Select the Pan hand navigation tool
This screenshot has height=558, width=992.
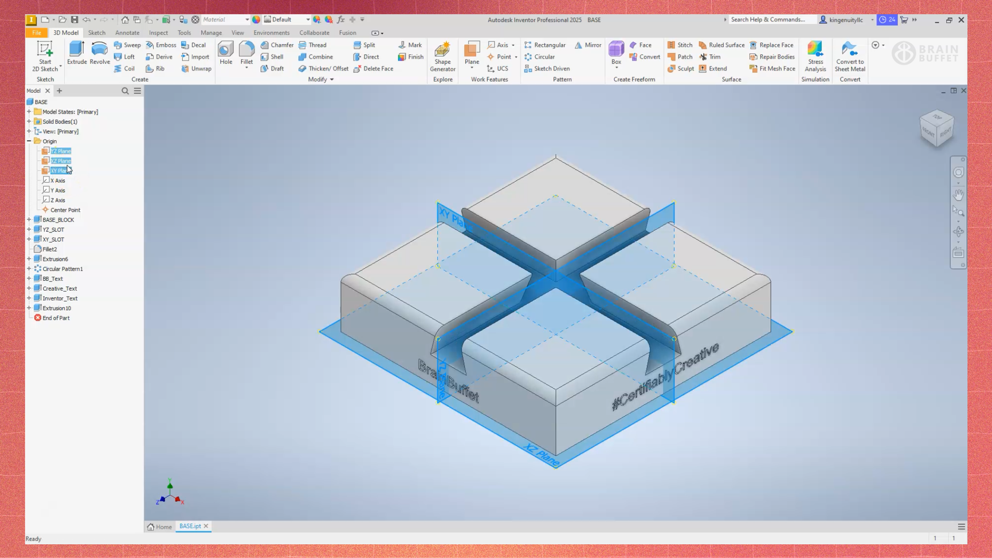[958, 195]
